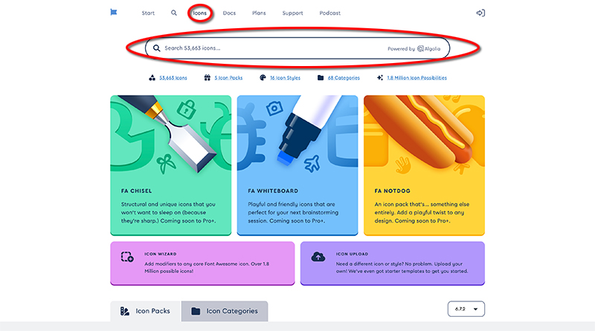This screenshot has height=331, width=595.
Task: Click the sign-in arrow icon
Action: (x=480, y=13)
